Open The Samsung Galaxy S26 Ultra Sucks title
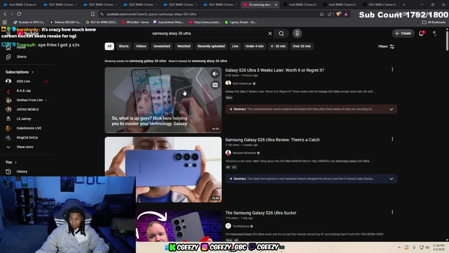 point(261,213)
